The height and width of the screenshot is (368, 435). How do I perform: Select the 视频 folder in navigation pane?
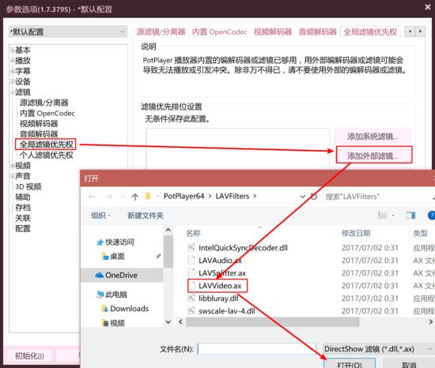click(x=117, y=323)
